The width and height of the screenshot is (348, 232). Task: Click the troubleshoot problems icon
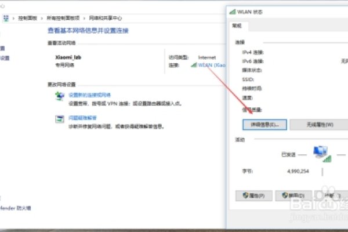click(60, 119)
